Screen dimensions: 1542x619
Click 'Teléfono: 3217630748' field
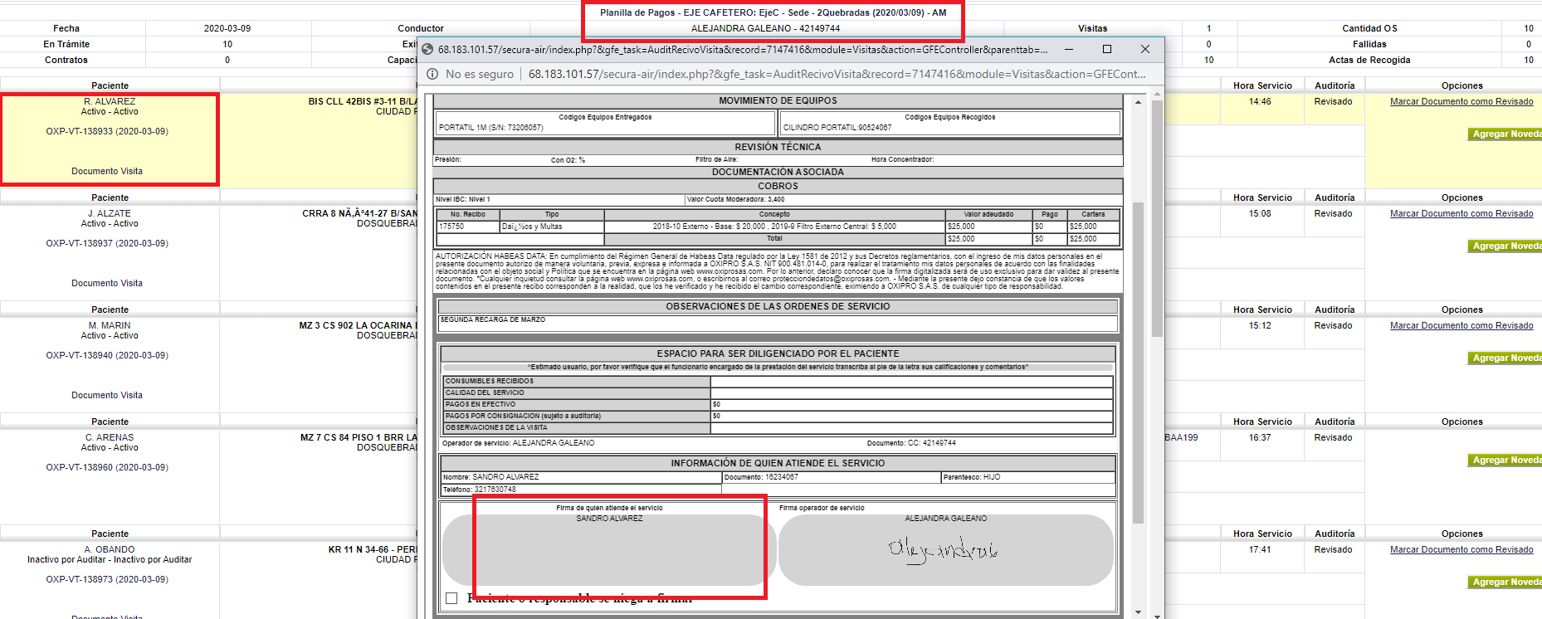point(581,490)
